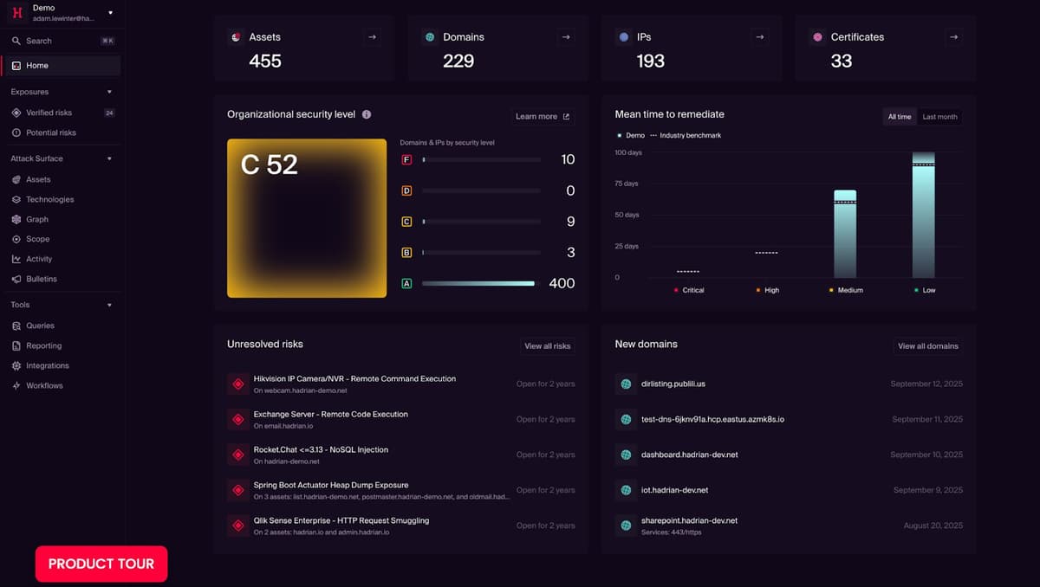Collapse the Tools section

click(109, 305)
